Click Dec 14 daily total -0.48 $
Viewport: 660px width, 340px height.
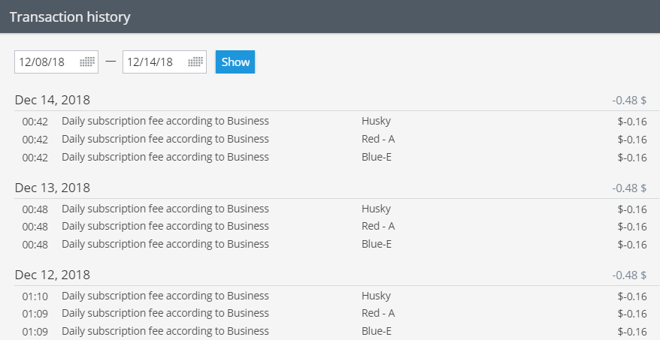pyautogui.click(x=629, y=101)
